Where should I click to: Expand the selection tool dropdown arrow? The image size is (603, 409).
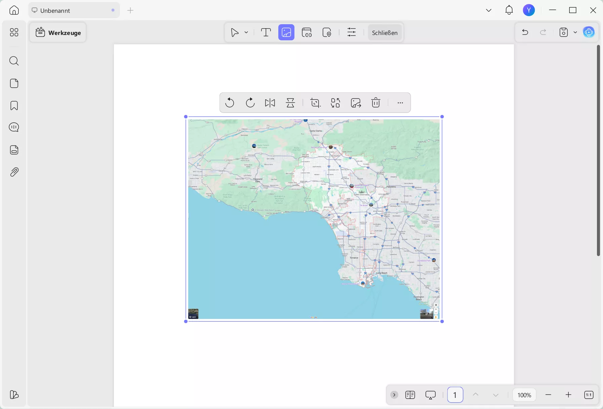point(246,33)
